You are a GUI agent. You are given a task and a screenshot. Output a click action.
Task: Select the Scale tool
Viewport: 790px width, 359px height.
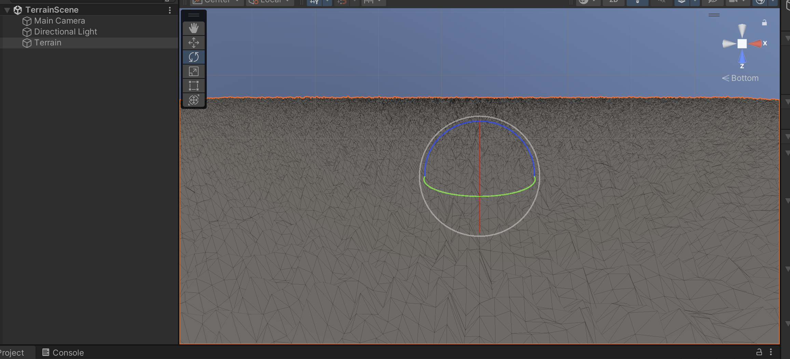coord(194,71)
